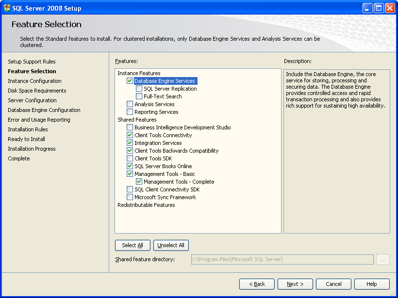
Task: Check the Reporting Services checkbox
Action: (x=130, y=112)
